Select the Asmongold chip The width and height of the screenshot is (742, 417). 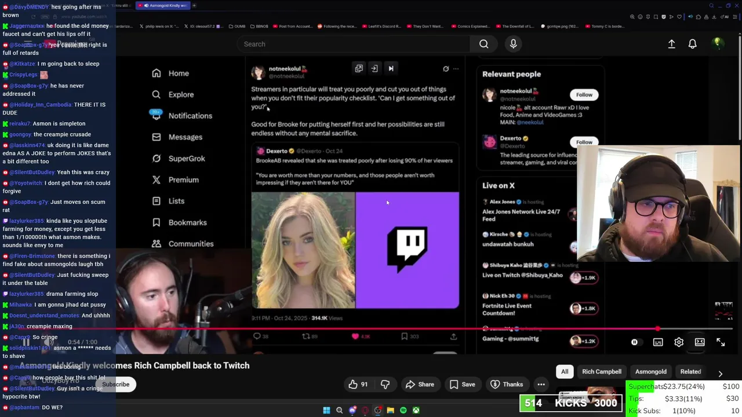click(x=650, y=372)
